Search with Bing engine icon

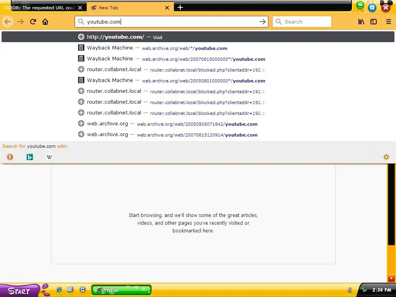click(30, 157)
